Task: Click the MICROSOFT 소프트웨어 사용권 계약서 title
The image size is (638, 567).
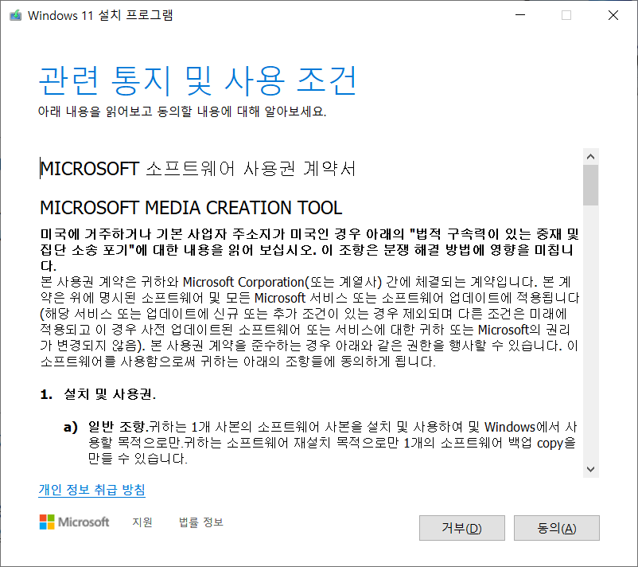Action: [x=199, y=168]
